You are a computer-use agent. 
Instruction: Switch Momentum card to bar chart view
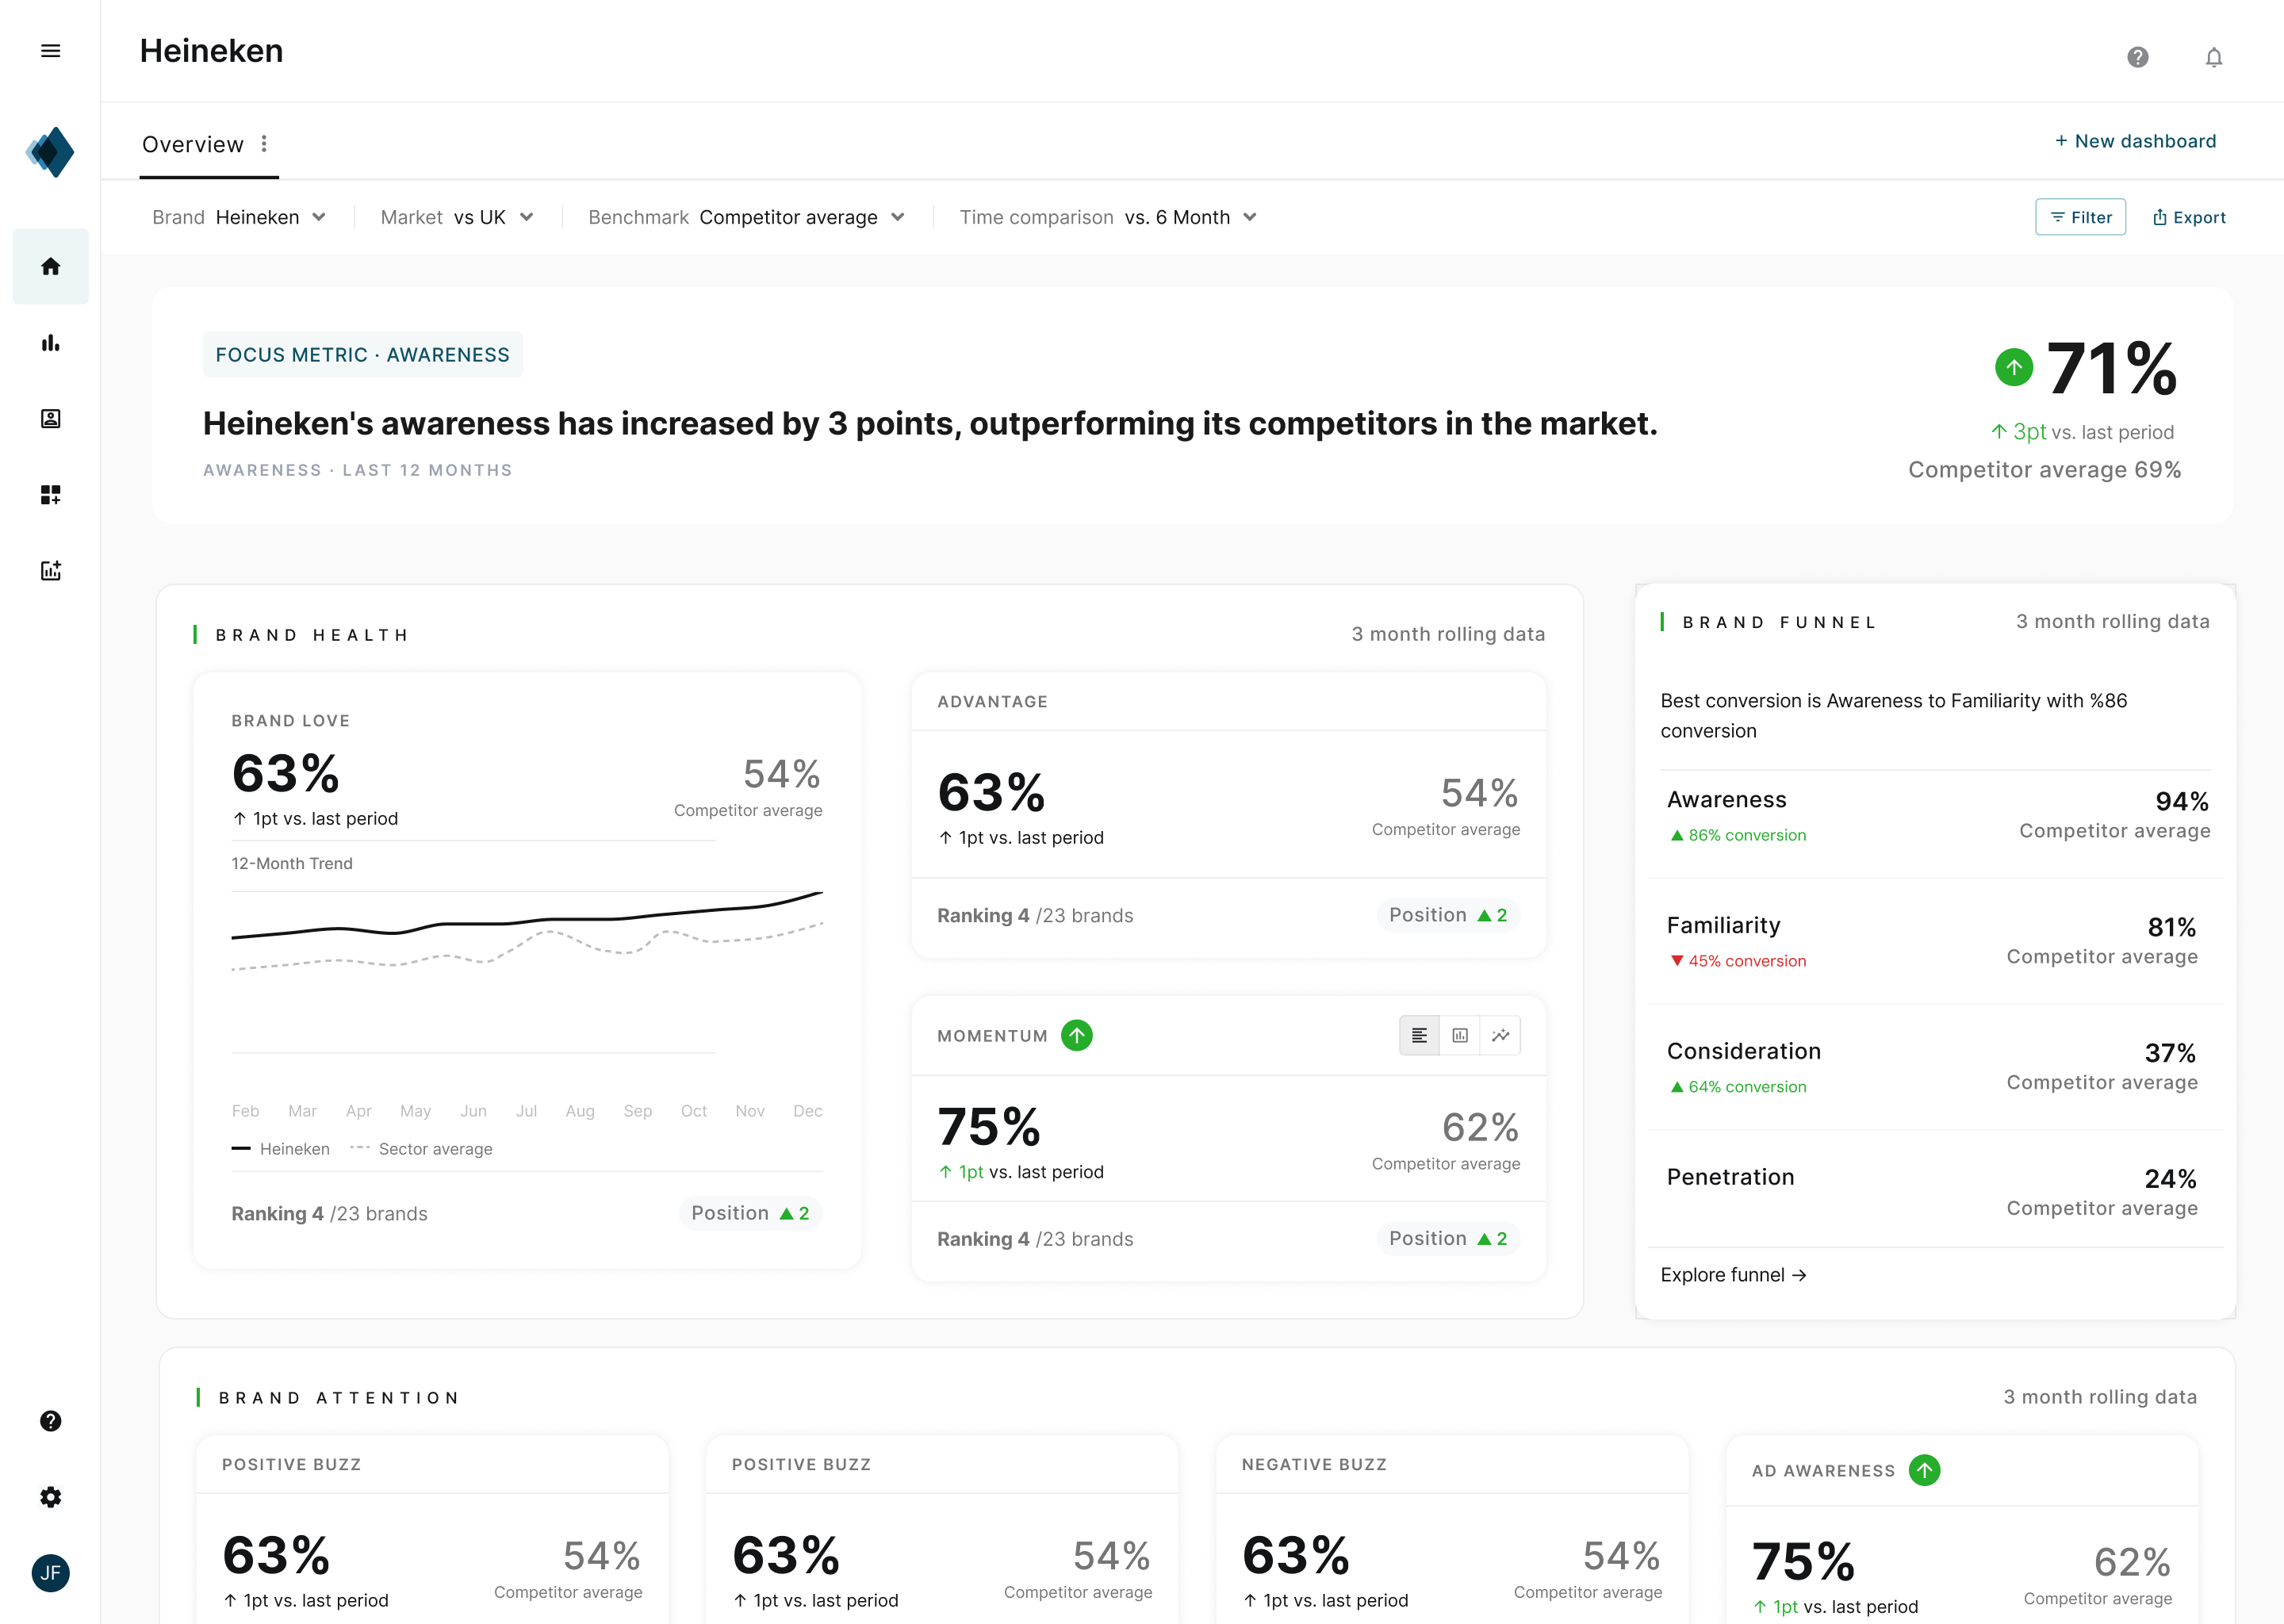click(1460, 1035)
